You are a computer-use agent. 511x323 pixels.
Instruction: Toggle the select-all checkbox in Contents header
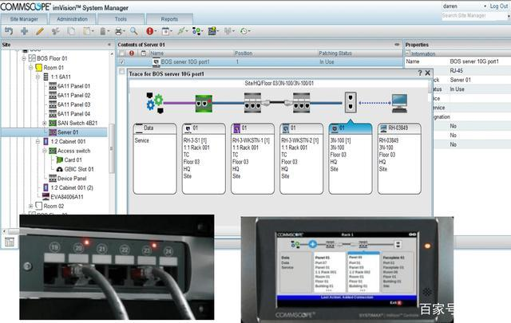point(121,53)
